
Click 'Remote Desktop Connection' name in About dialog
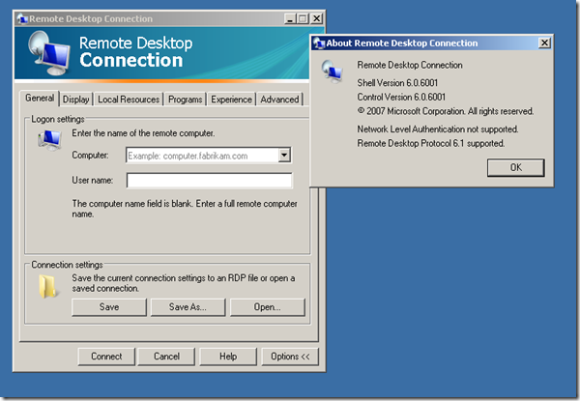(410, 65)
